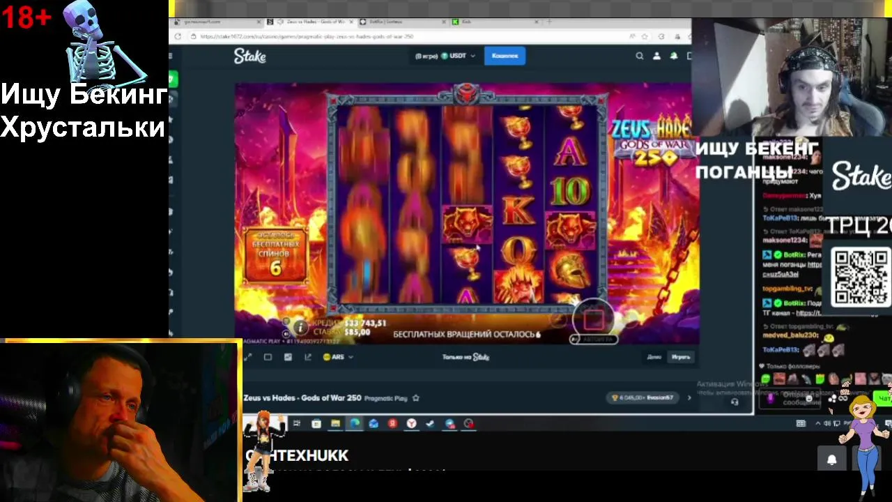Open the recent win badge by Evasion57
The height and width of the screenshot is (502, 892).
click(x=643, y=398)
